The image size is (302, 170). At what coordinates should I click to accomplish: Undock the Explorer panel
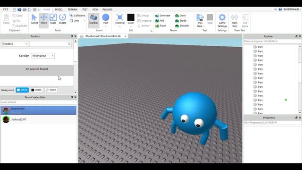coord(296,36)
